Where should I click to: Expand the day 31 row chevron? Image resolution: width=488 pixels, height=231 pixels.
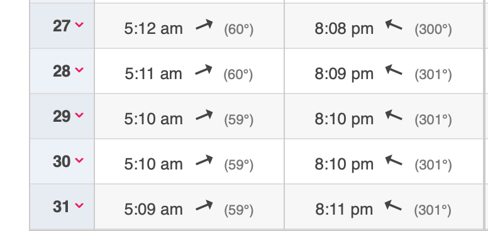click(x=79, y=205)
